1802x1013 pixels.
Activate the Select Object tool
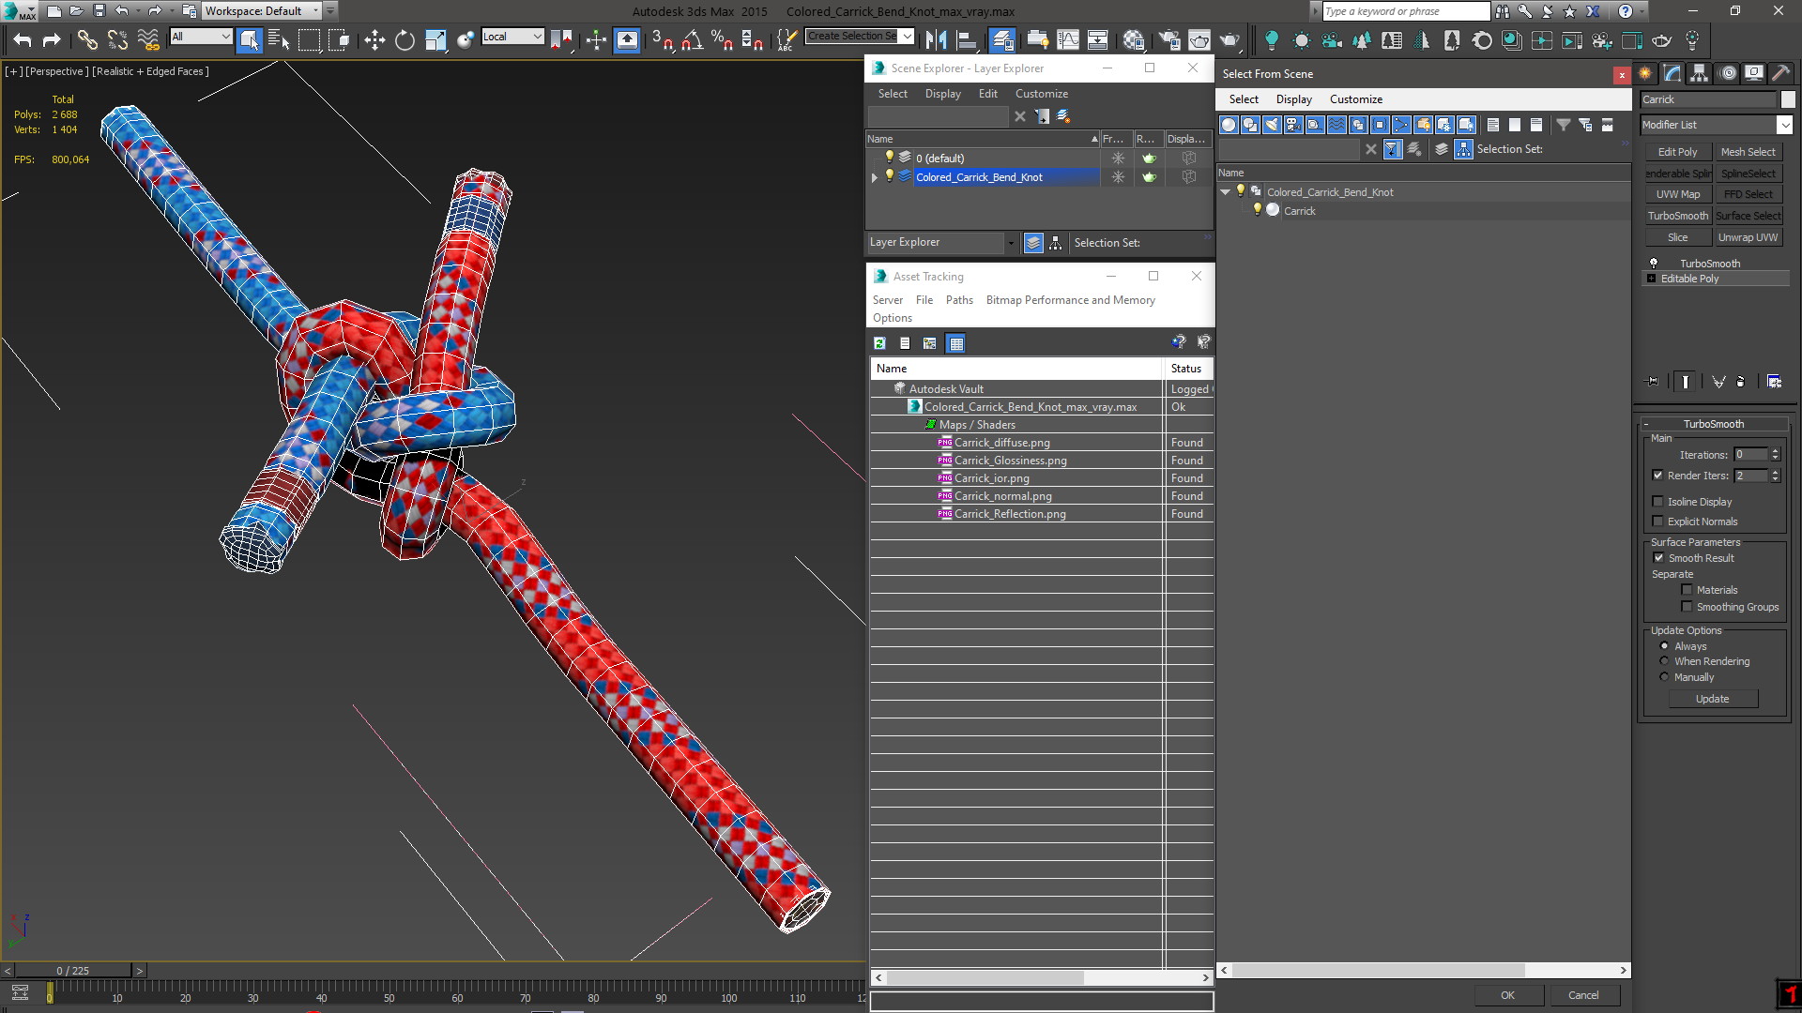249,39
